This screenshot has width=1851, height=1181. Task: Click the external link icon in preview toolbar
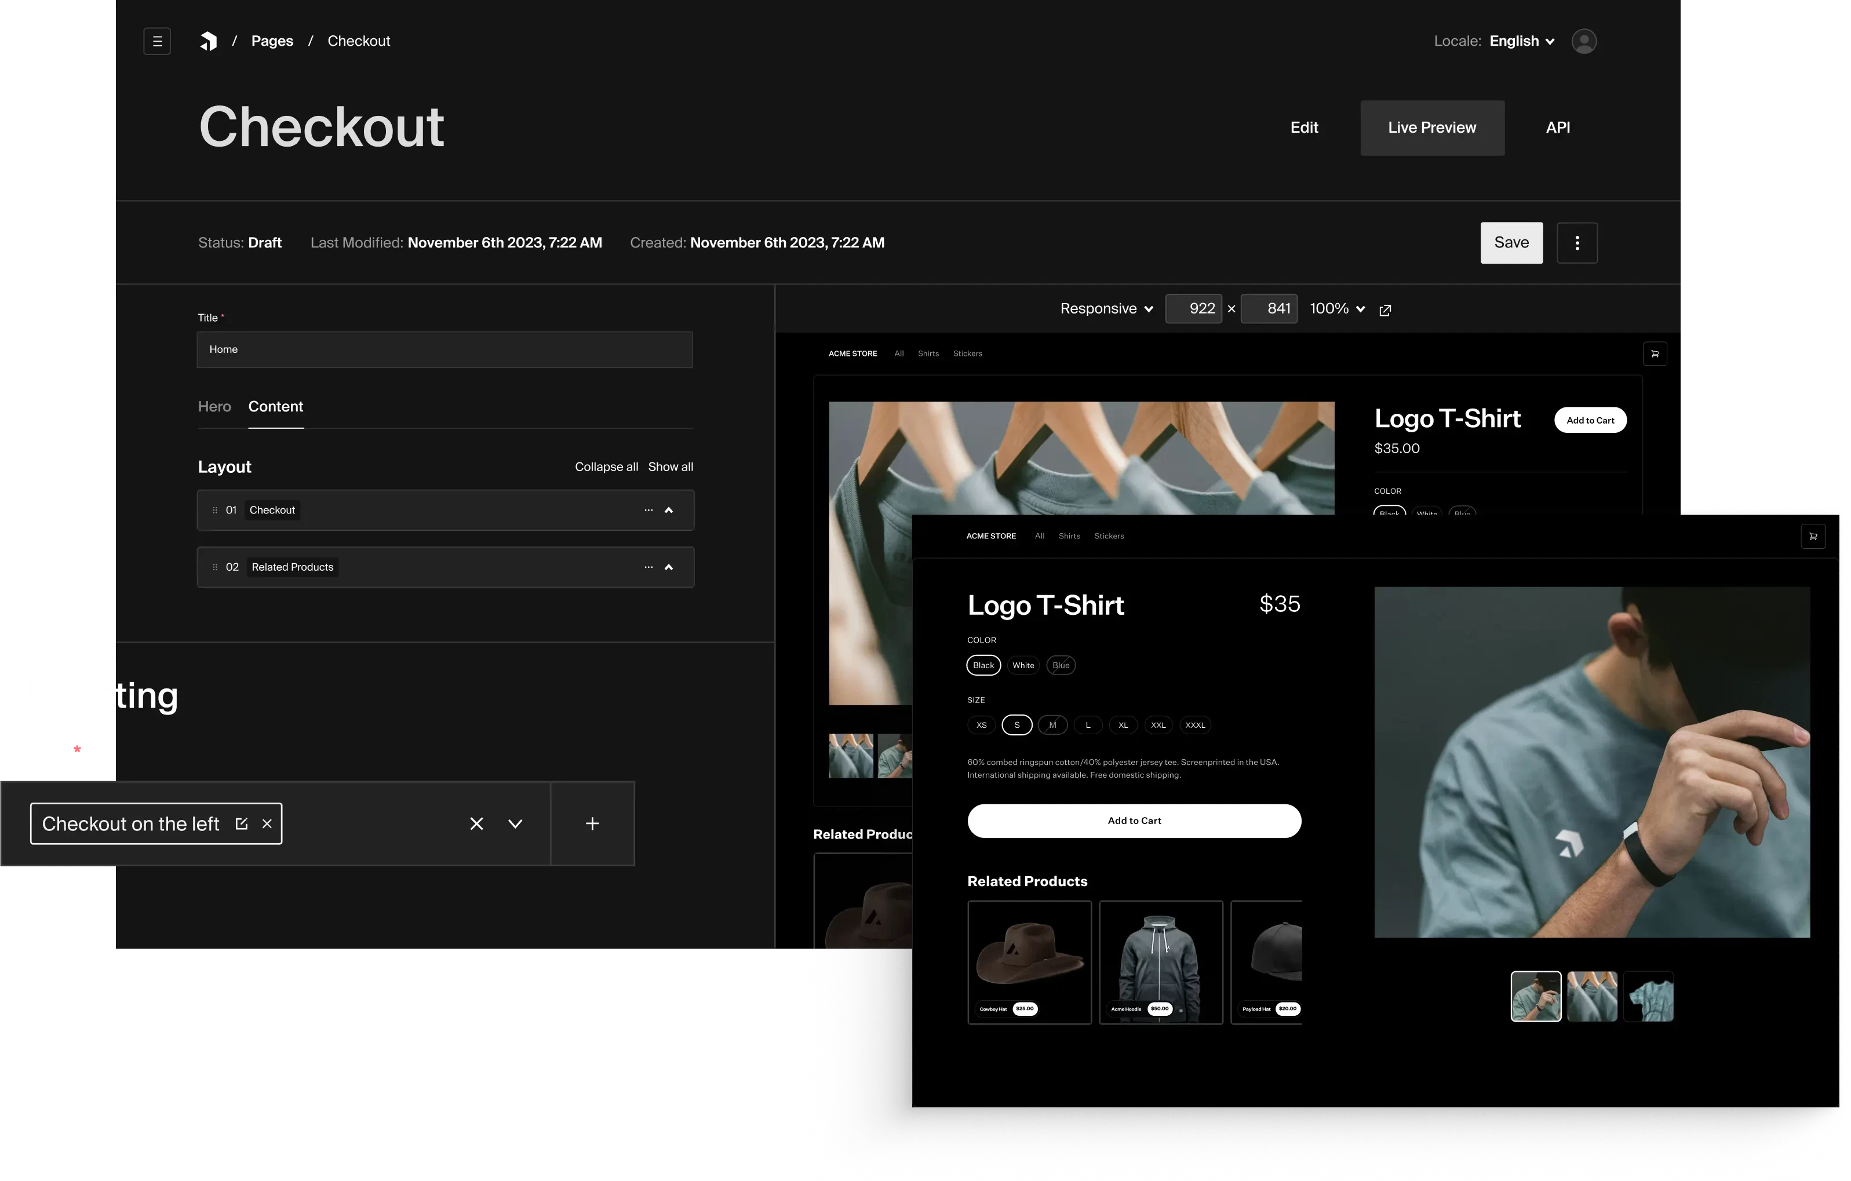pos(1384,308)
